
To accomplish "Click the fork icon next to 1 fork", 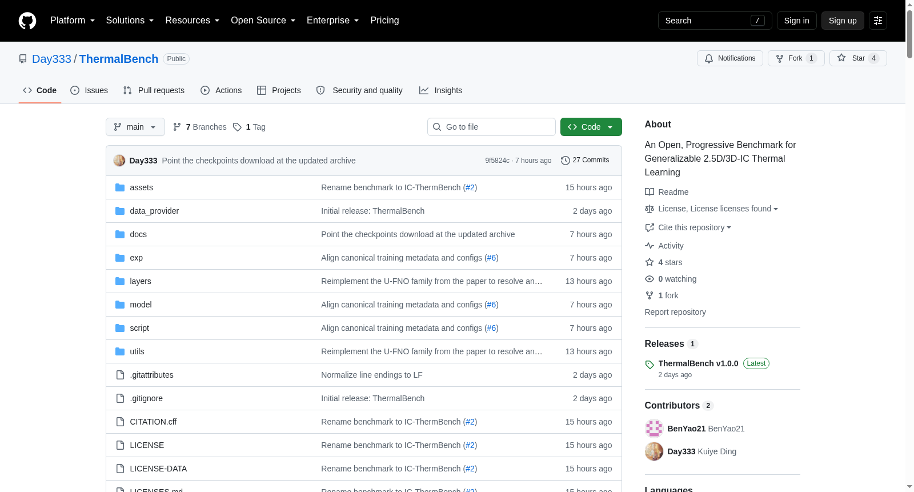I will 650,295.
